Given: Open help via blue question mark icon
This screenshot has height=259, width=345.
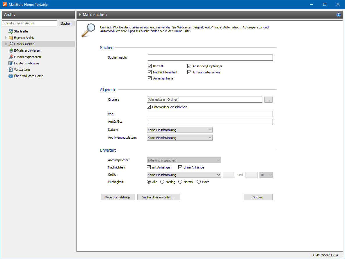Looking at the screenshot, I should [338, 15].
